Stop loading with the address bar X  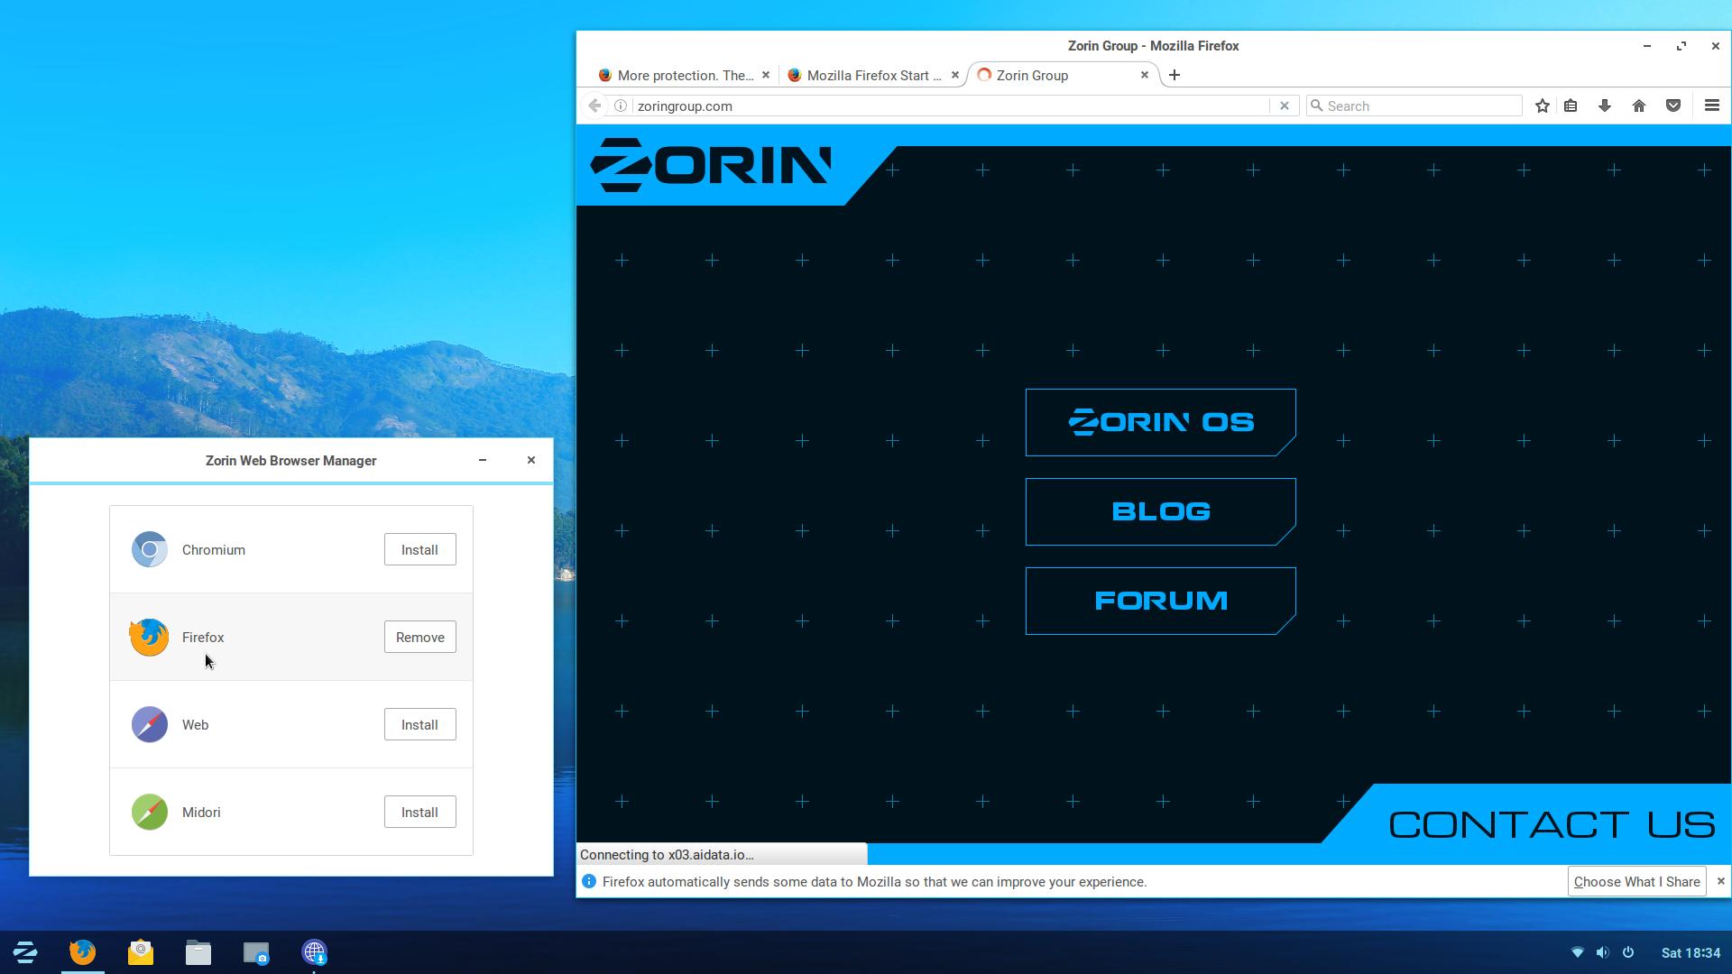1285,106
